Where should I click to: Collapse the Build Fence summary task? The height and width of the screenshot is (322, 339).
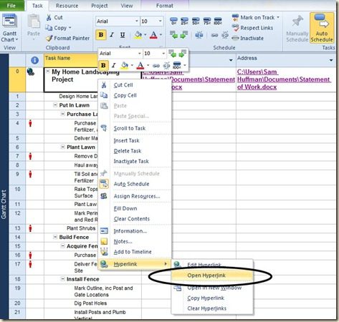[55, 237]
